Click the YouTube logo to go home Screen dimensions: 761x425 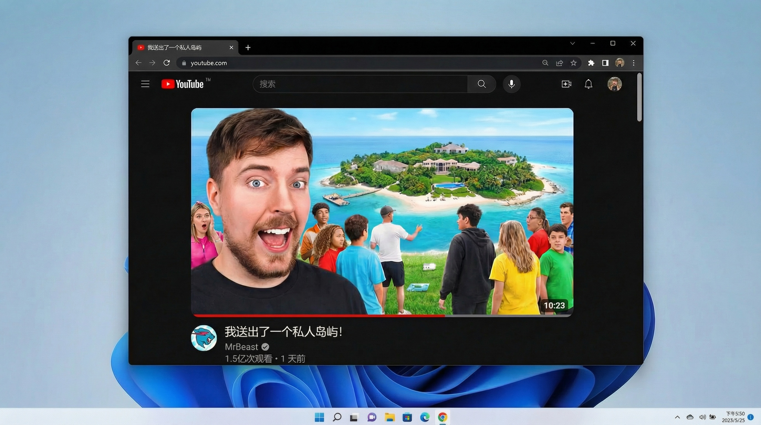183,84
